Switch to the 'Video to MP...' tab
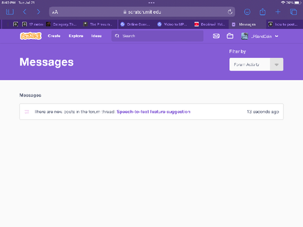 172,25
